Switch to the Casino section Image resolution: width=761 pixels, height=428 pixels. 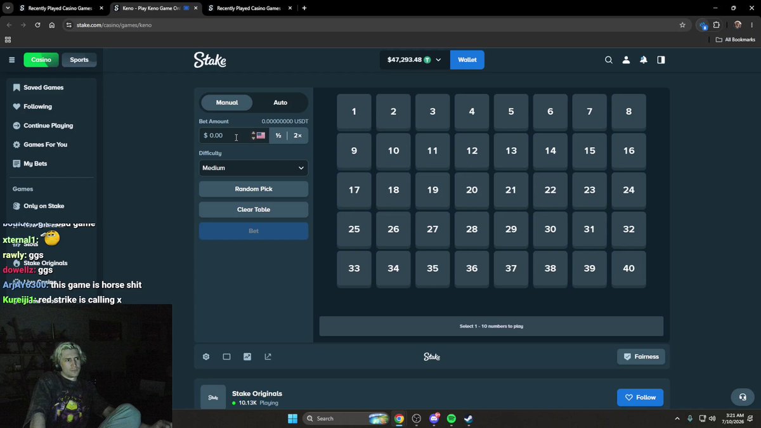[41, 60]
